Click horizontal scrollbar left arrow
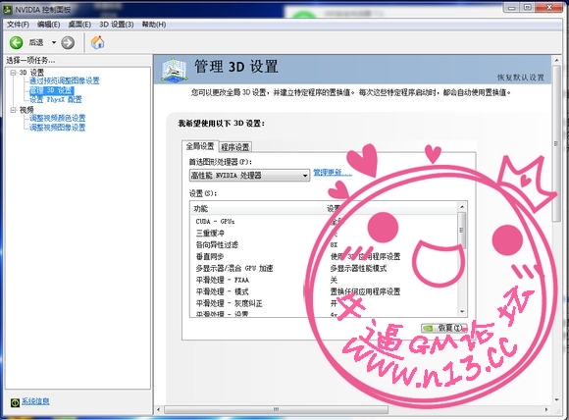This screenshot has height=420, width=569. click(158, 409)
